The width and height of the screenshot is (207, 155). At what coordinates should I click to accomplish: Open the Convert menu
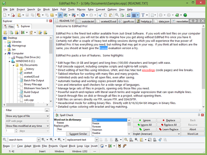click(x=100, y=9)
